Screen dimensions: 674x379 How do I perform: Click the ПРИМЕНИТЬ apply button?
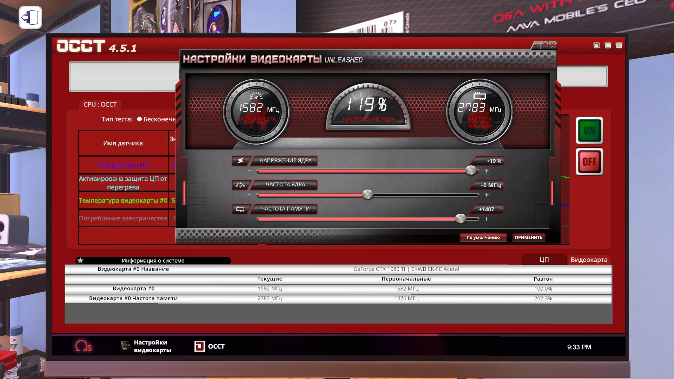(528, 238)
